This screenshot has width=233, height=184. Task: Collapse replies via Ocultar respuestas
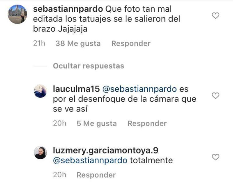tap(89, 66)
